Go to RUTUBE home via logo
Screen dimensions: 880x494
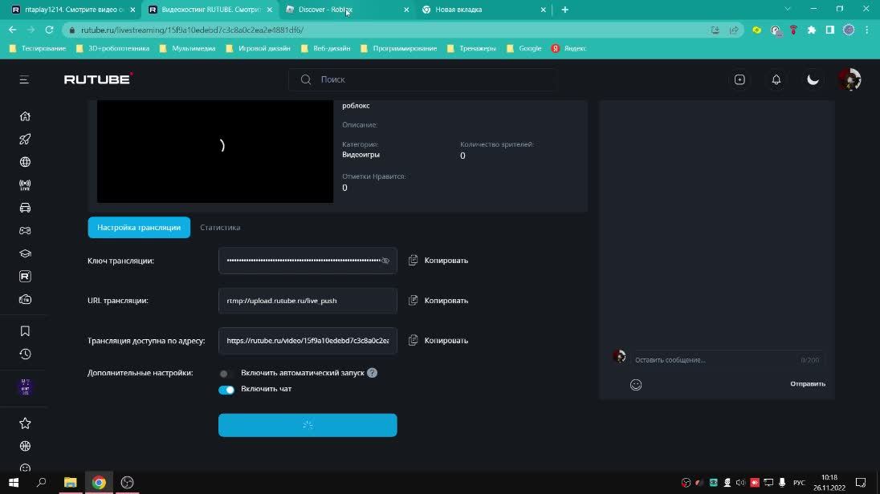[x=98, y=79]
